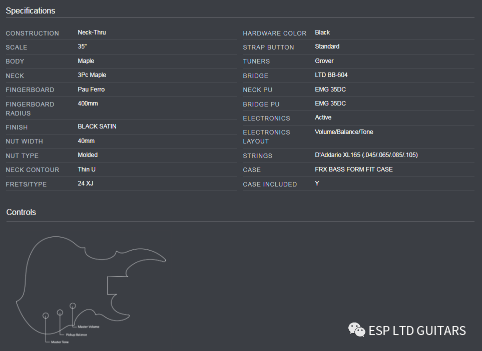Select the 'LTD BB-604' bridge value
The image size is (482, 351).
pyautogui.click(x=331, y=75)
